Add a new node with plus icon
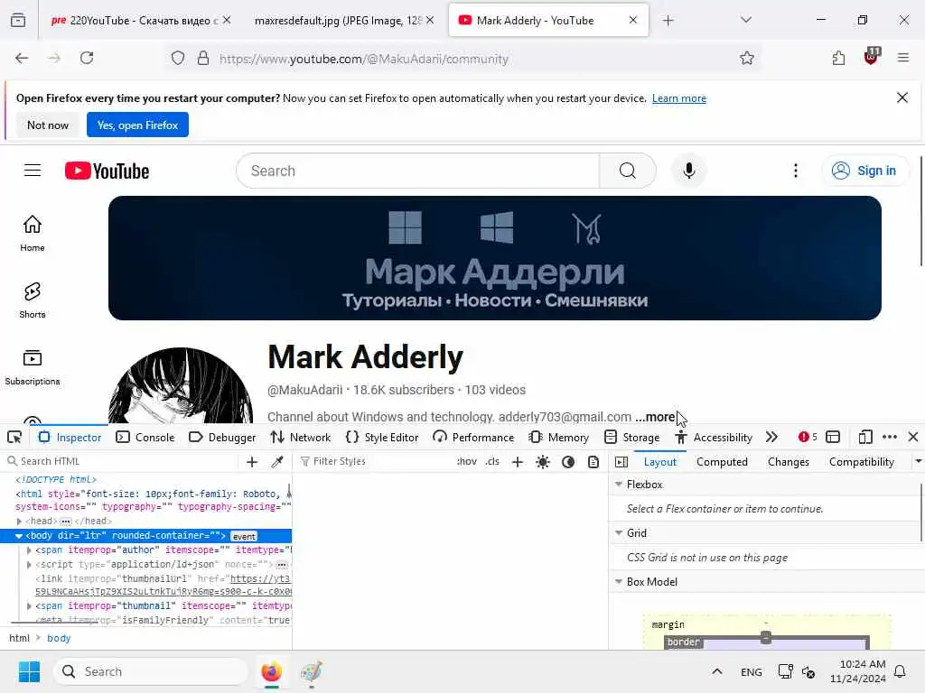The width and height of the screenshot is (925, 693). click(252, 461)
